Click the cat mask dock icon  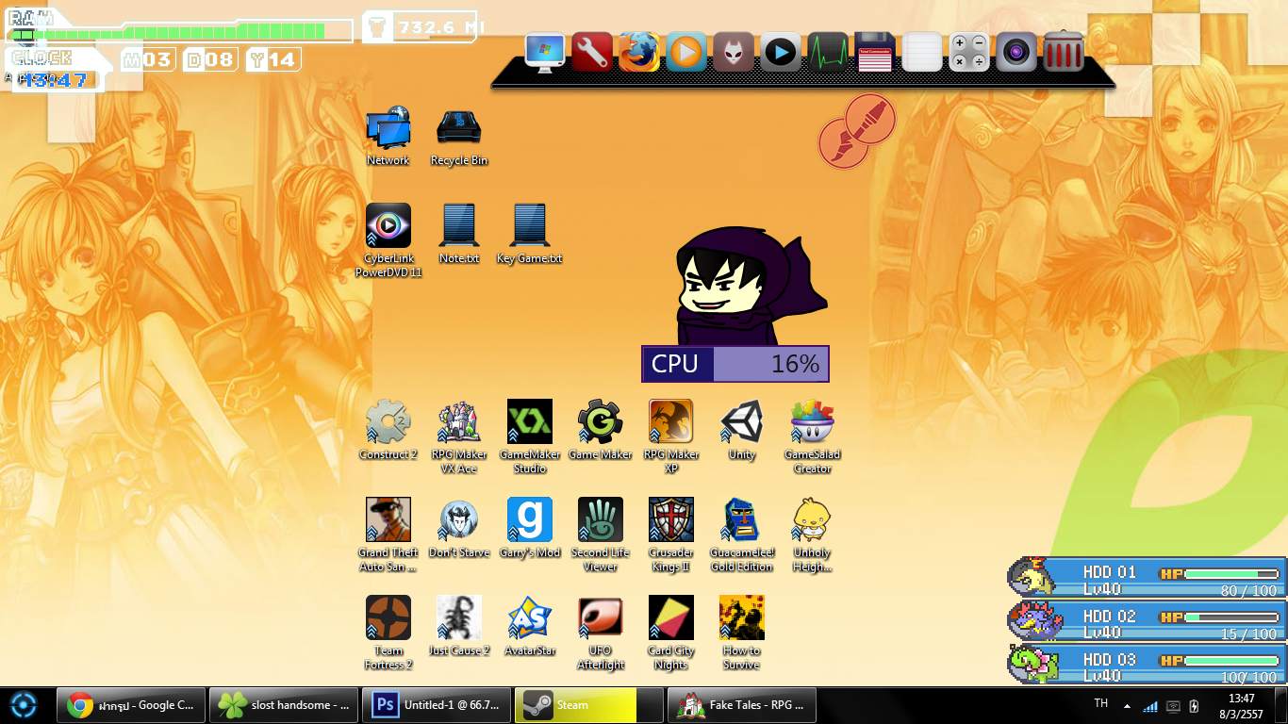pyautogui.click(x=734, y=52)
